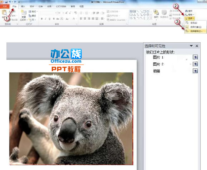Choose Selection Pane (选择窗格) menu item
The width and height of the screenshot is (207, 170).
(x=196, y=31)
